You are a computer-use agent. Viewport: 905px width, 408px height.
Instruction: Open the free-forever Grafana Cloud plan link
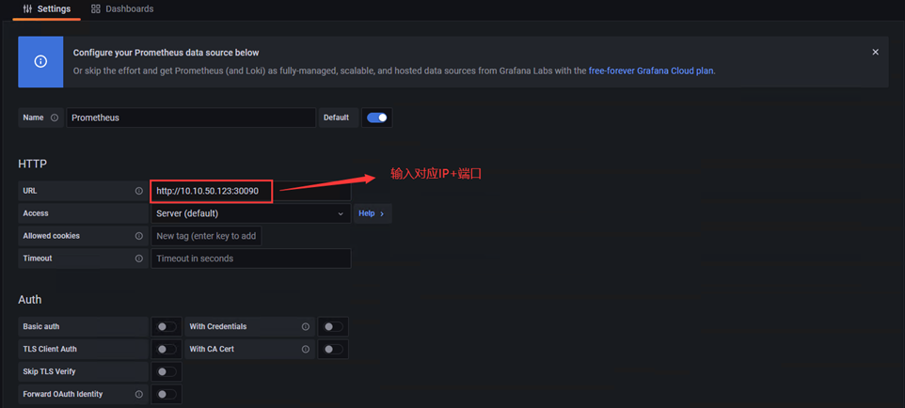[651, 71]
